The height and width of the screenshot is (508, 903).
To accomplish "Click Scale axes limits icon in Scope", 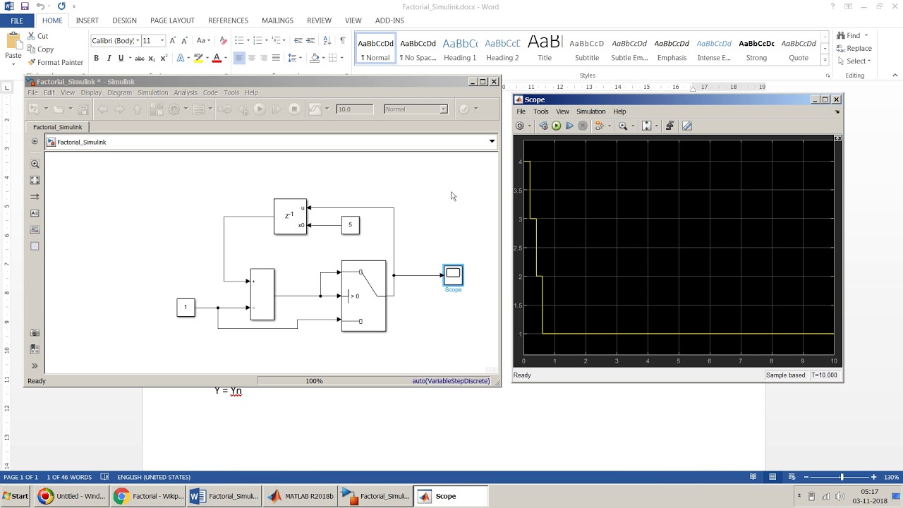I will (x=646, y=126).
